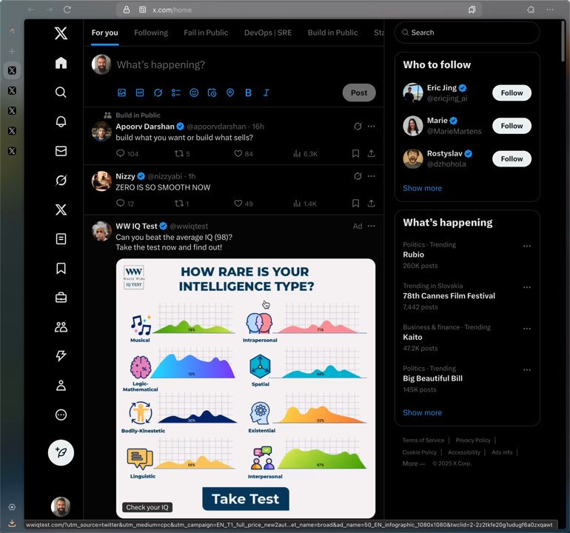Image resolution: width=570 pixels, height=533 pixels.
Task: Open options for Big Beautiful Bill trend
Action: point(527,369)
